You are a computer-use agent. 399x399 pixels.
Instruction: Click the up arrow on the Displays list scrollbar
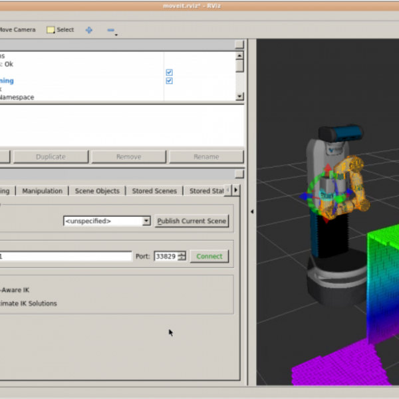coord(239,55)
